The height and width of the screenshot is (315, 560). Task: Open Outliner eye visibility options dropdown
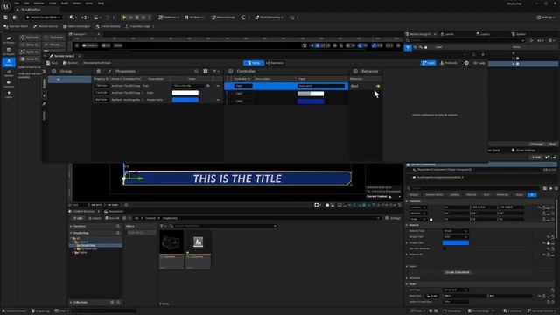pos(541,40)
